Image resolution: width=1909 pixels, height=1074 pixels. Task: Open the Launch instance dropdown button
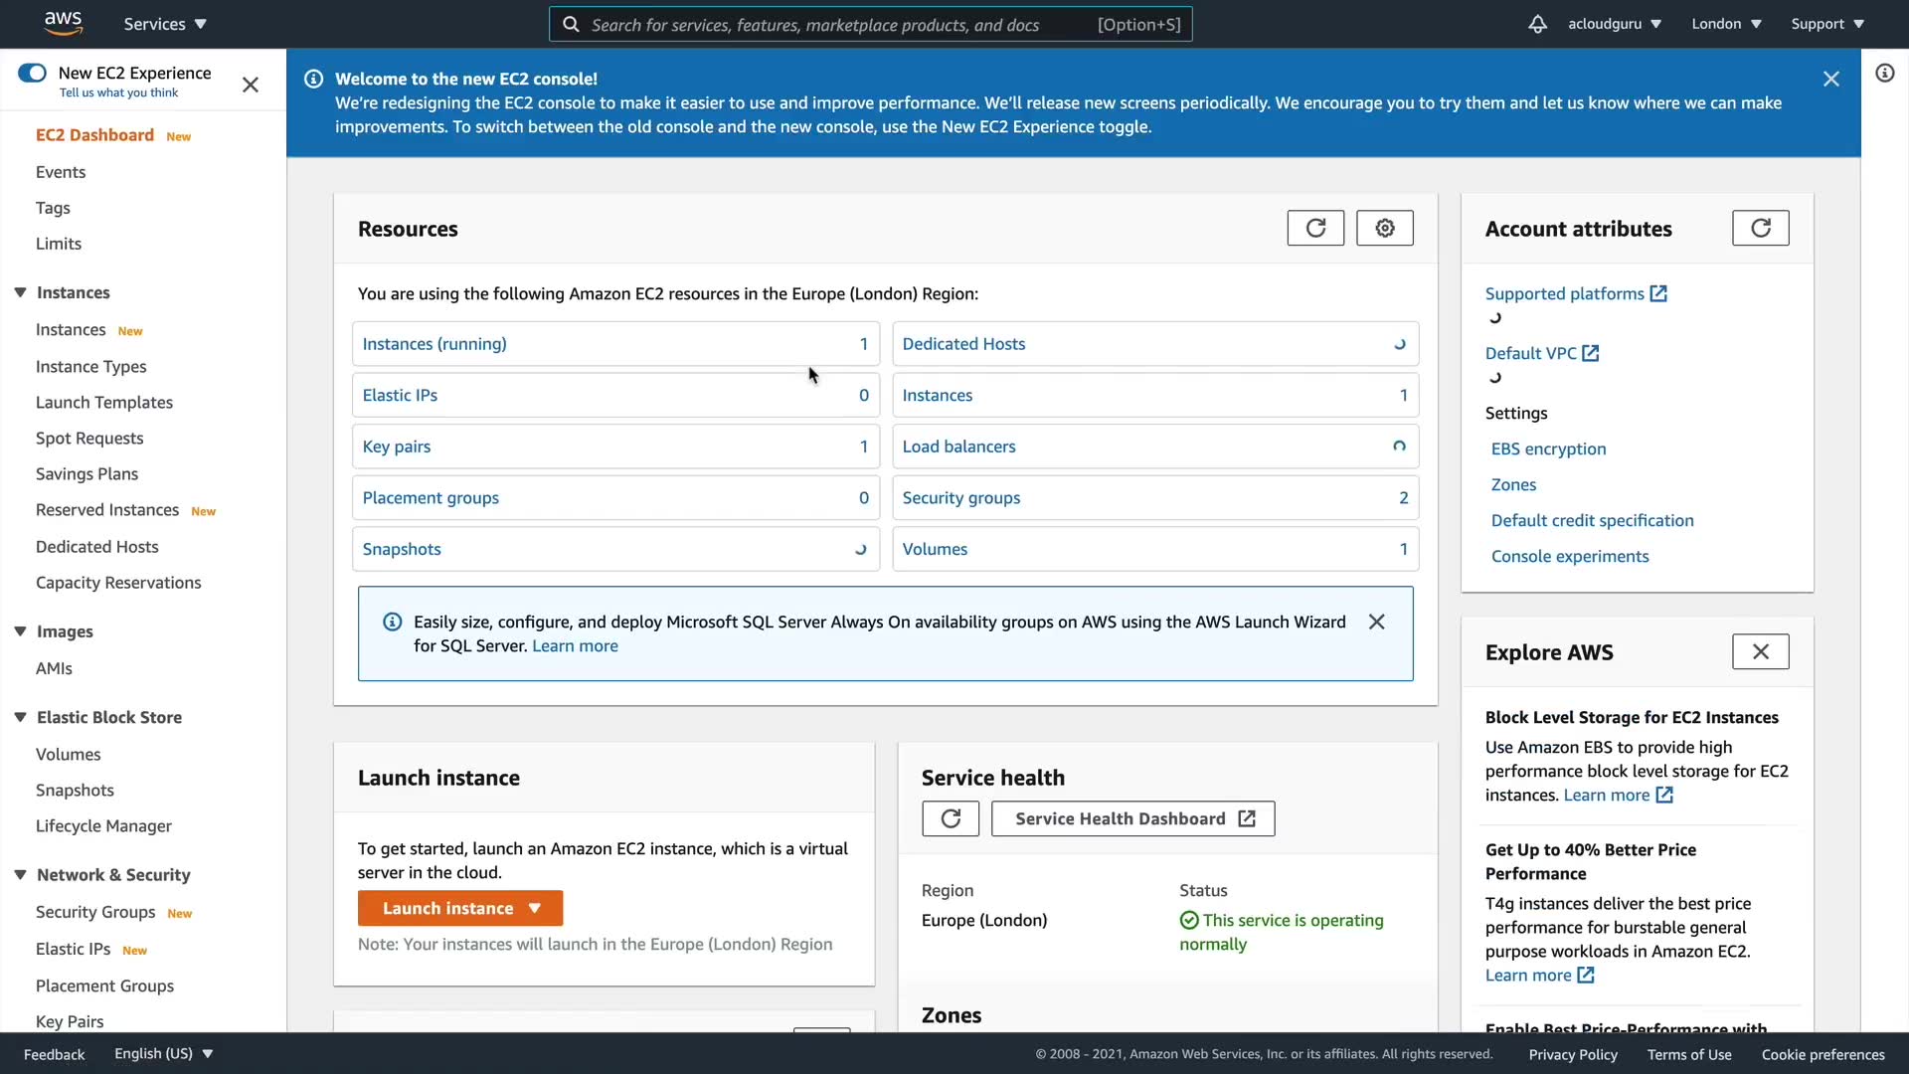[460, 908]
